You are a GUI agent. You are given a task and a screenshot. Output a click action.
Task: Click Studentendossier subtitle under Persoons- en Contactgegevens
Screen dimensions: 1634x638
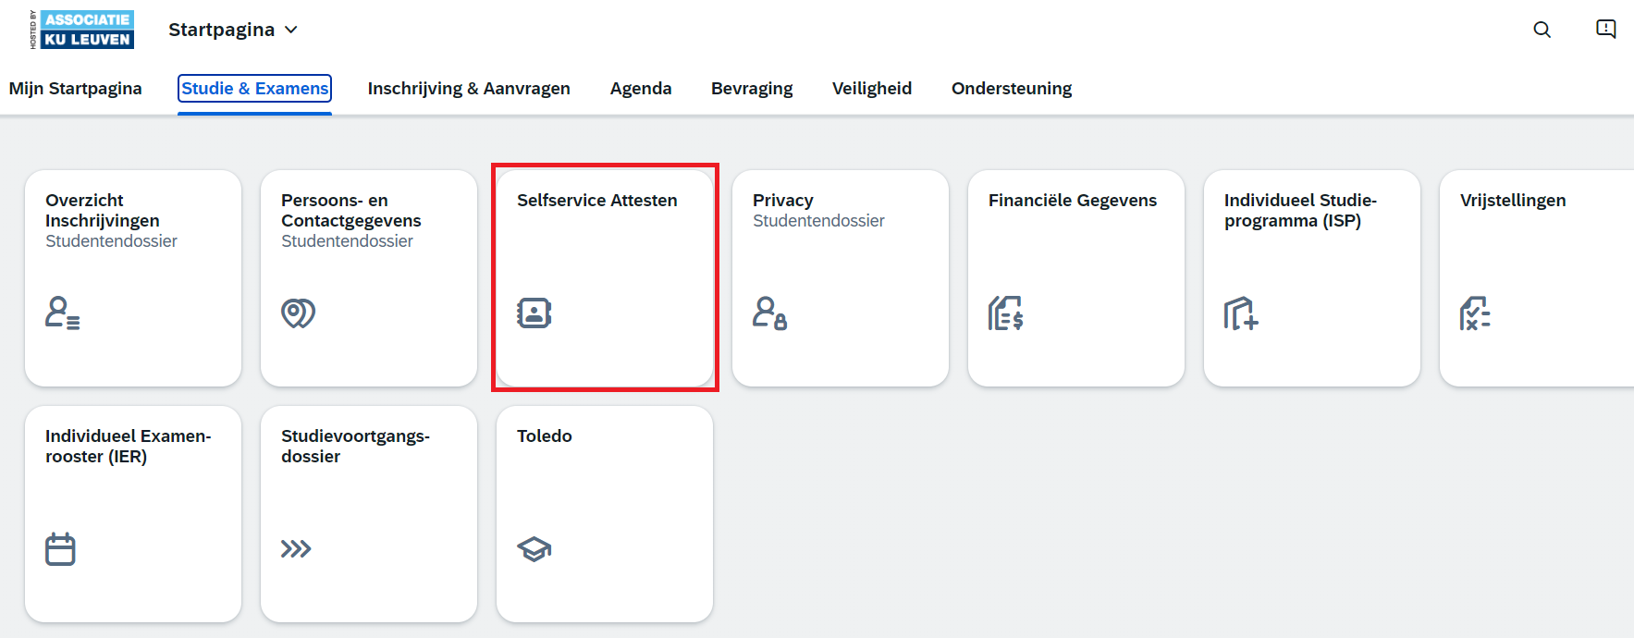click(347, 241)
